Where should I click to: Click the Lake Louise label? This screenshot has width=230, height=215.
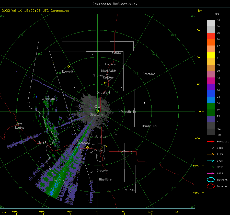(20, 126)
